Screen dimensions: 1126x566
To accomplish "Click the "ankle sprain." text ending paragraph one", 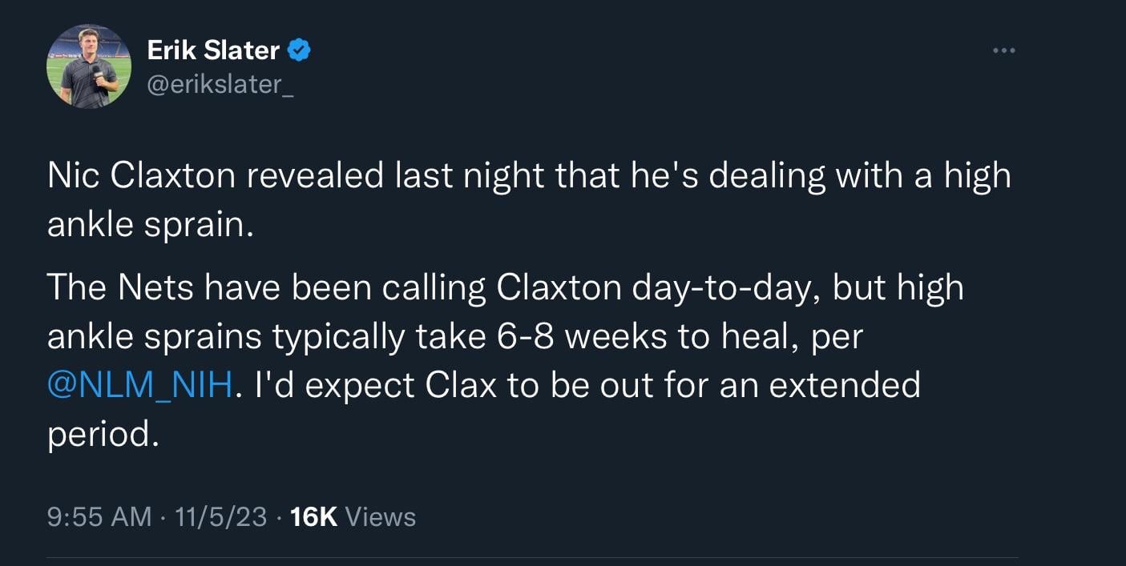I will pos(150,226).
